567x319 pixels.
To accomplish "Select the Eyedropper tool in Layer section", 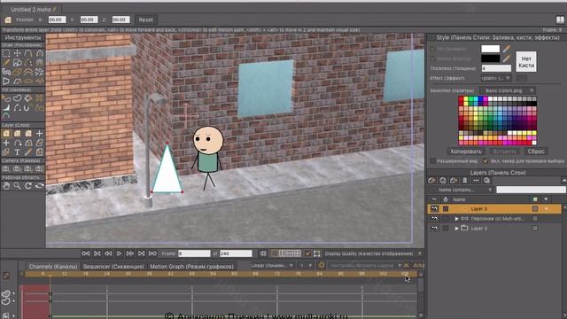I will [x=28, y=152].
